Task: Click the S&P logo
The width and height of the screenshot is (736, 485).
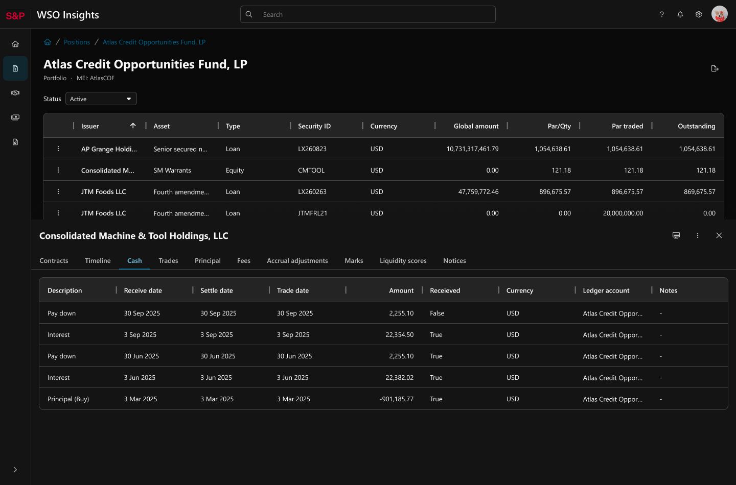Action: [15, 15]
